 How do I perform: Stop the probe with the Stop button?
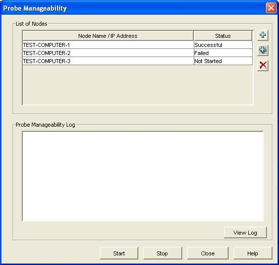tap(162, 253)
